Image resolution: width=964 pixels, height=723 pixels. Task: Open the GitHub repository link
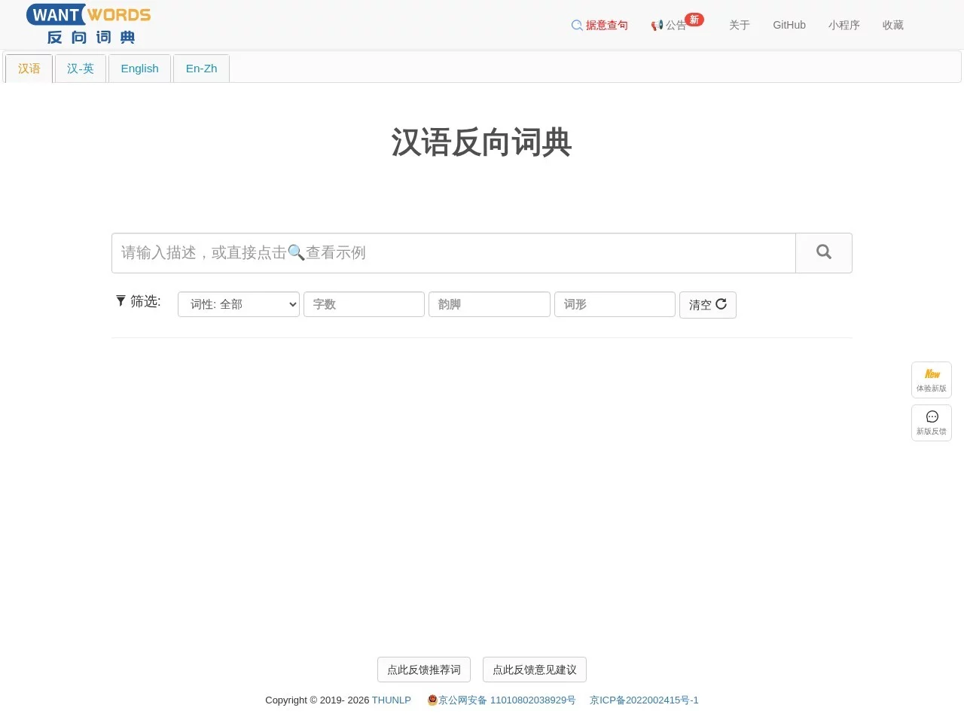pos(789,25)
